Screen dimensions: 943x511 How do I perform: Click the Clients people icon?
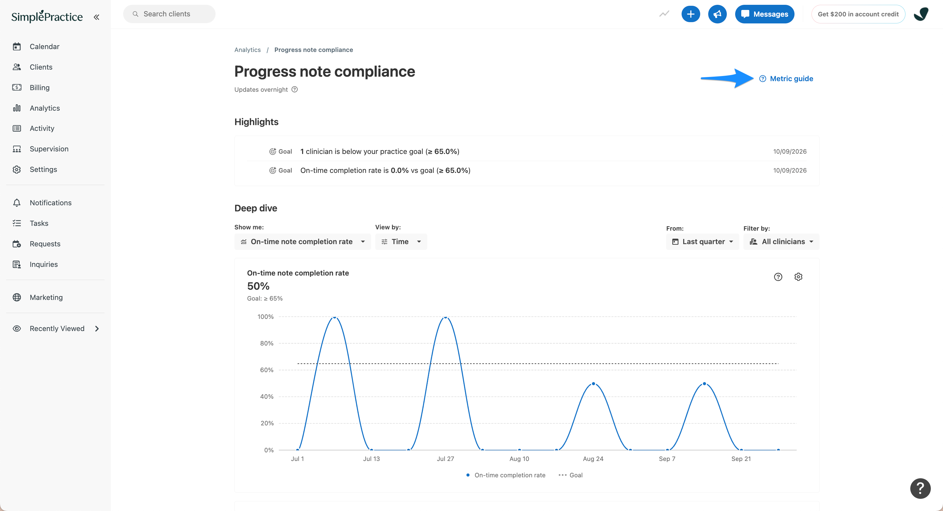tap(17, 67)
